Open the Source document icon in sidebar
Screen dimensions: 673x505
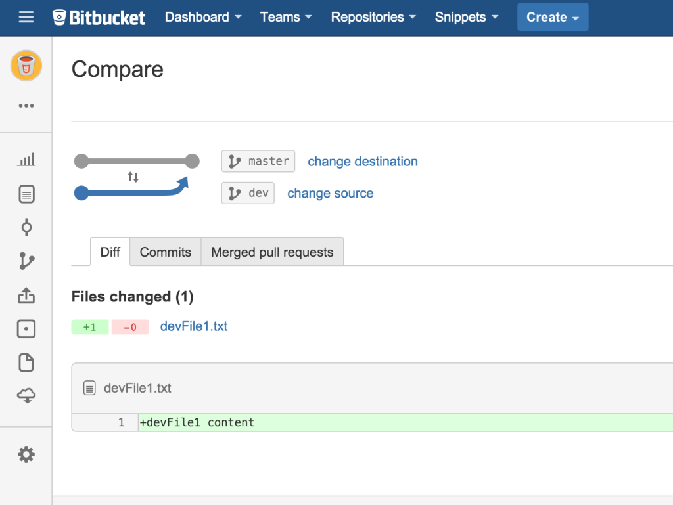[26, 194]
